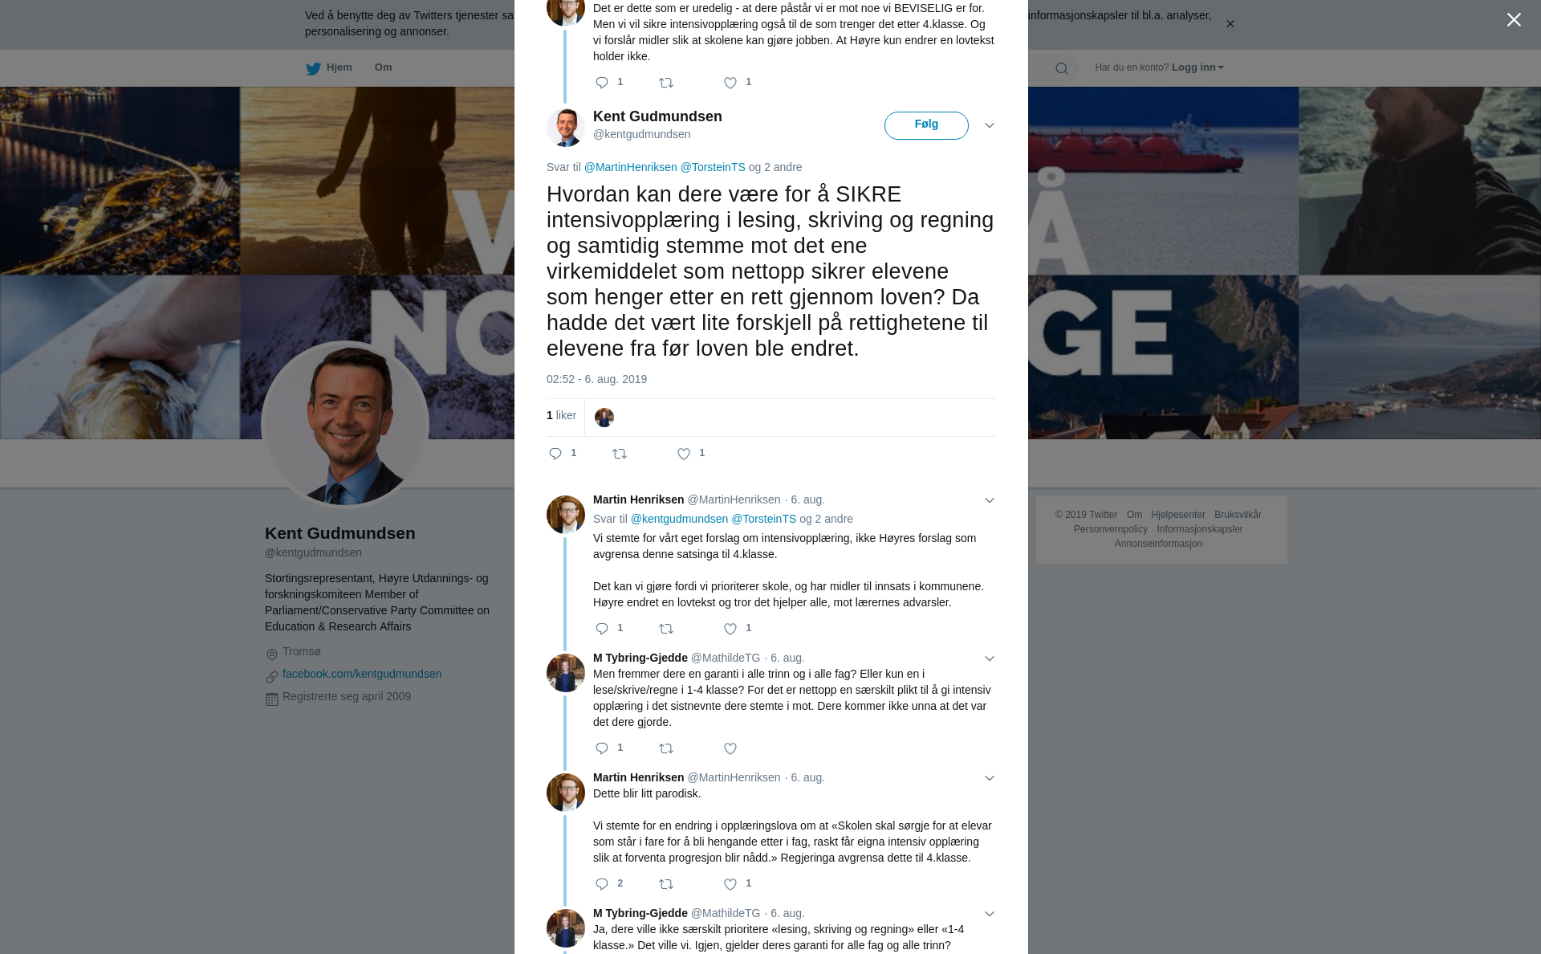Viewport: 1541px width, 954px height.
Task: Open the @MartinHenriksen mention link in main tweet
Action: [x=630, y=167]
